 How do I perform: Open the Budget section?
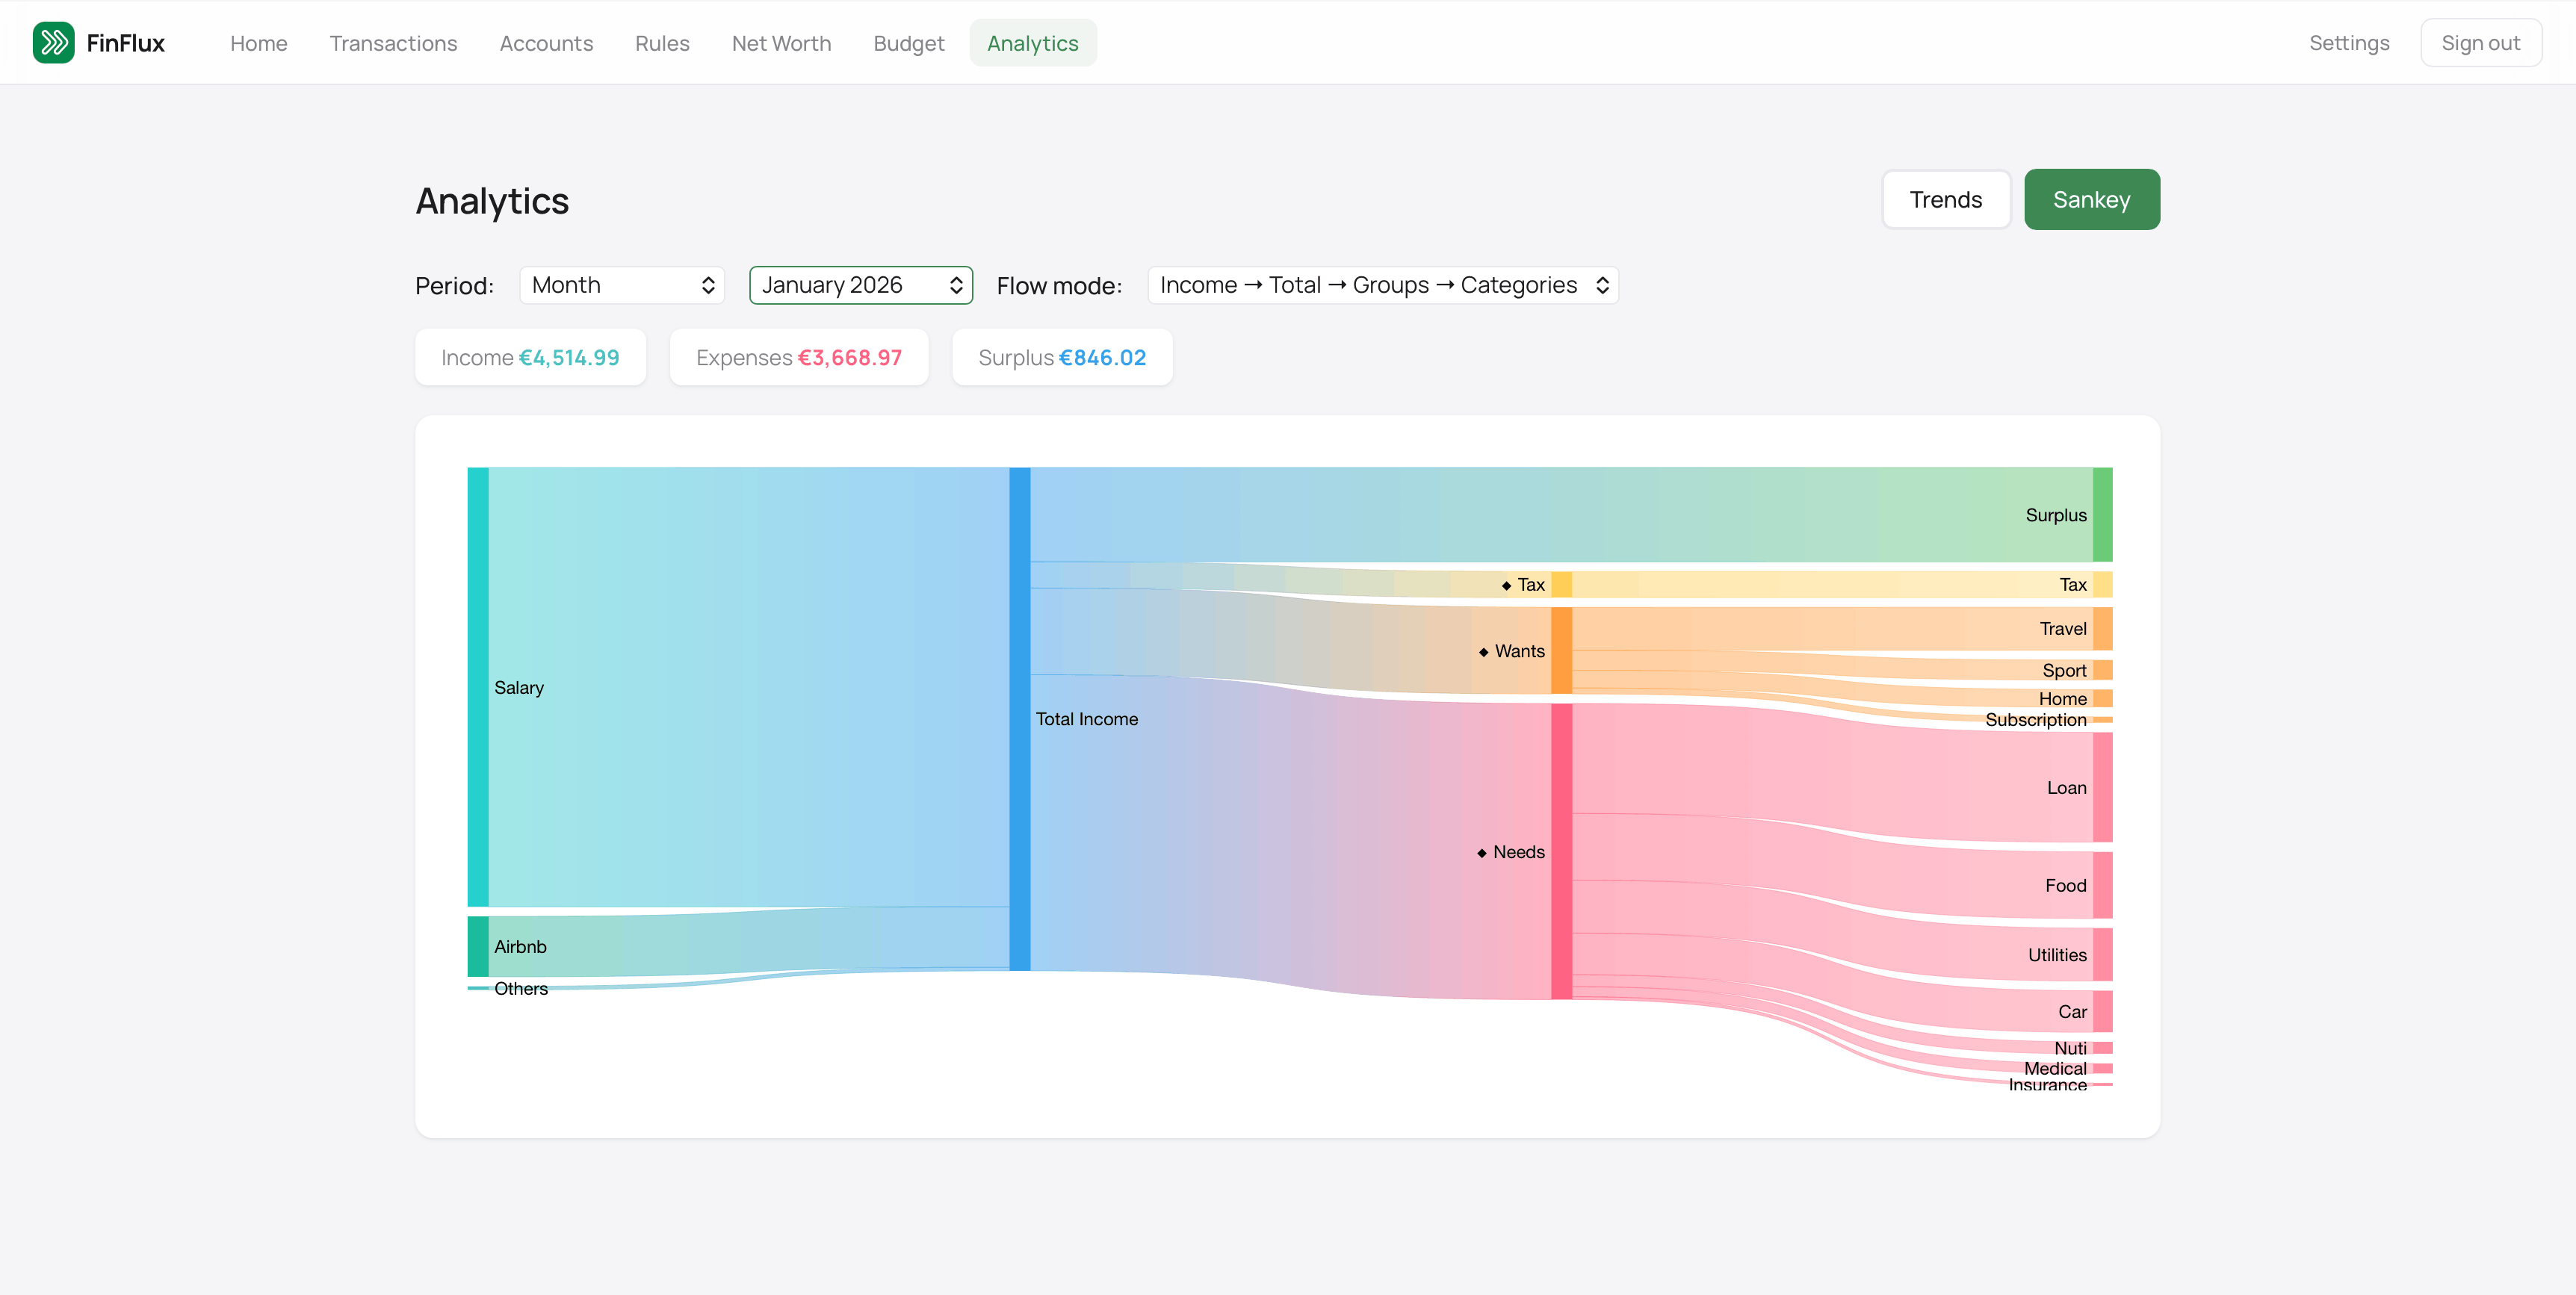tap(908, 43)
